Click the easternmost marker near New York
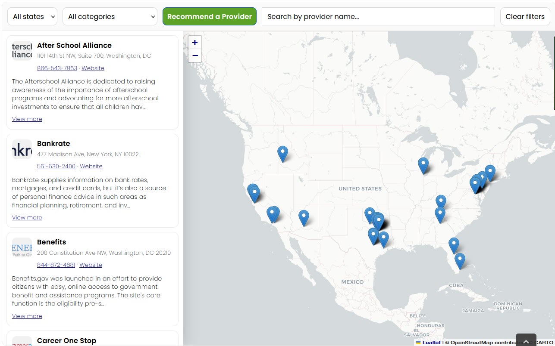The image size is (555, 346). (489, 171)
